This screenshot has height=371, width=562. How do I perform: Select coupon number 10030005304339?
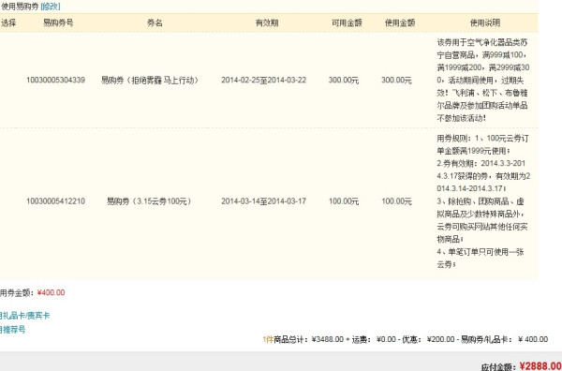[55, 80]
